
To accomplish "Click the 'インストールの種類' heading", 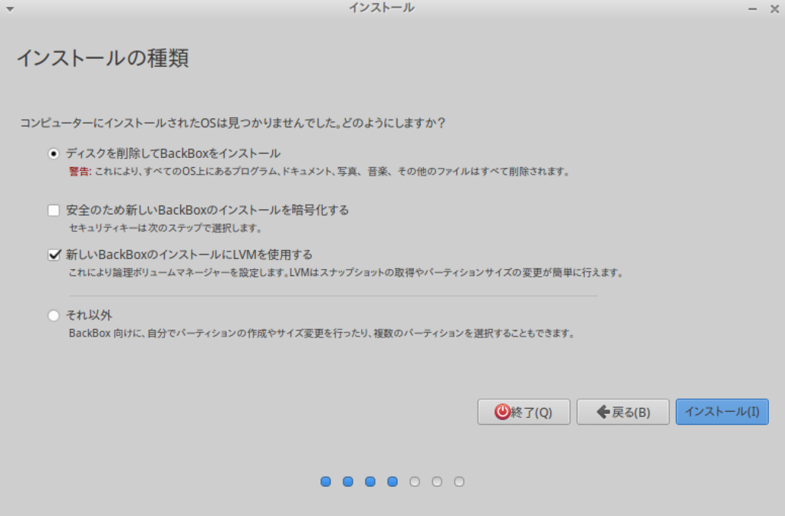I will click(x=103, y=58).
